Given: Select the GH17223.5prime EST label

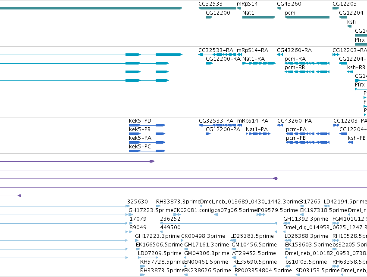Looking at the screenshot, I should tap(151, 210).
